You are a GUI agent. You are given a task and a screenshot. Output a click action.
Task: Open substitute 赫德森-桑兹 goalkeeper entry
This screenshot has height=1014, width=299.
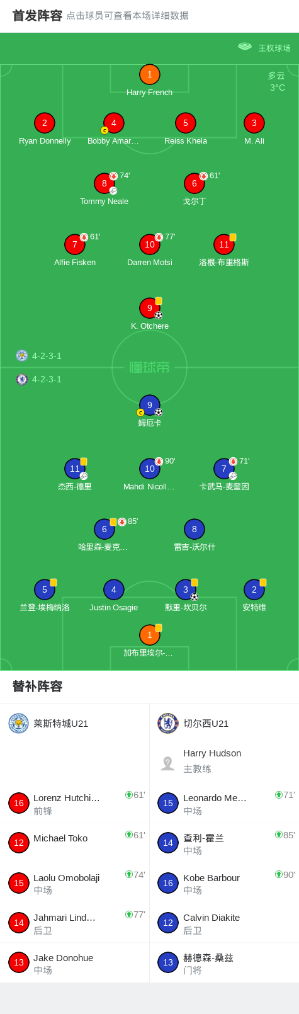pos(224,962)
